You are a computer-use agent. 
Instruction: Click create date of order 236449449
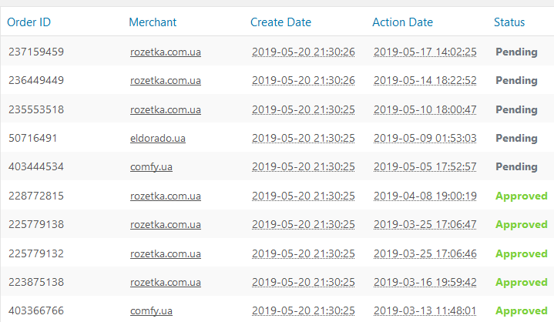tap(303, 80)
